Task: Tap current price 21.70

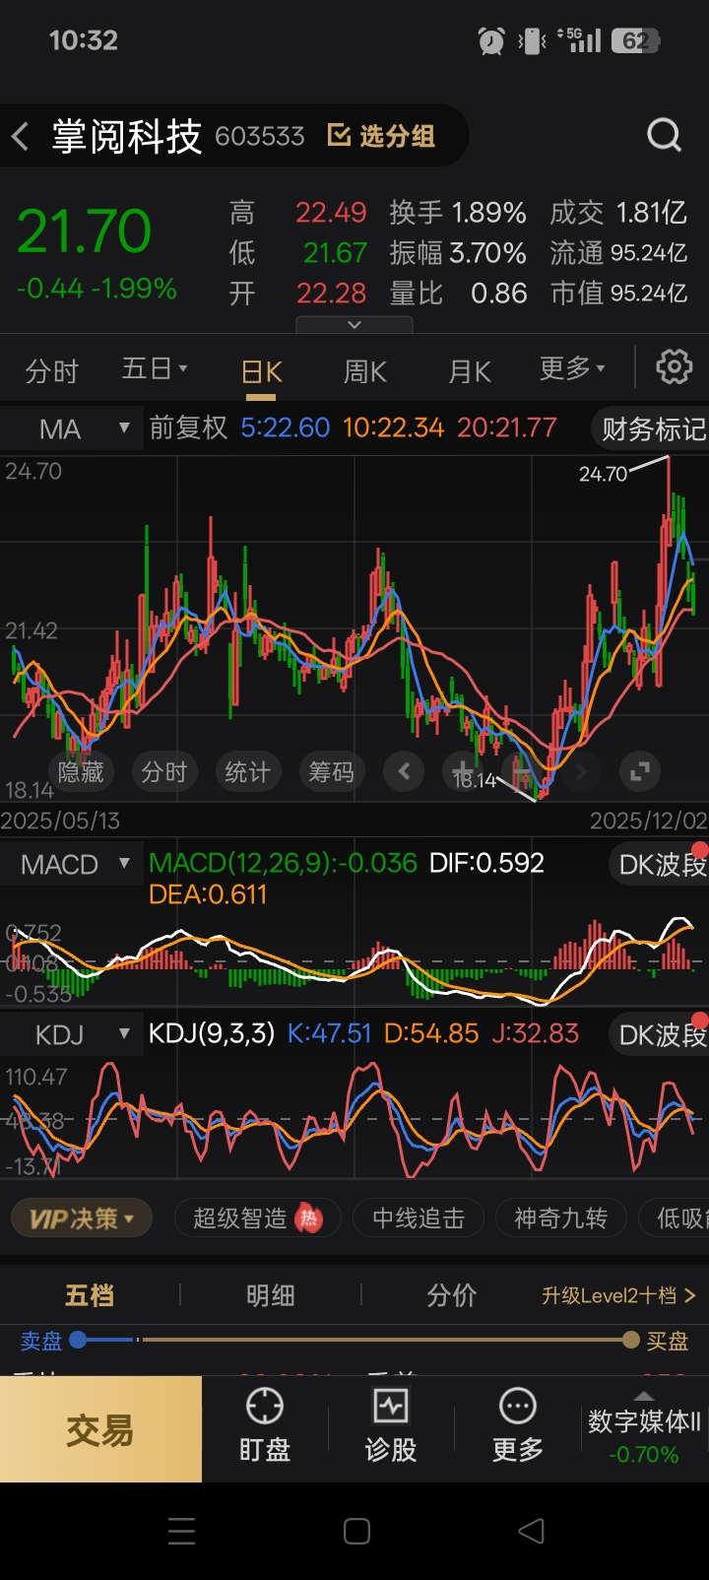Action: point(85,232)
